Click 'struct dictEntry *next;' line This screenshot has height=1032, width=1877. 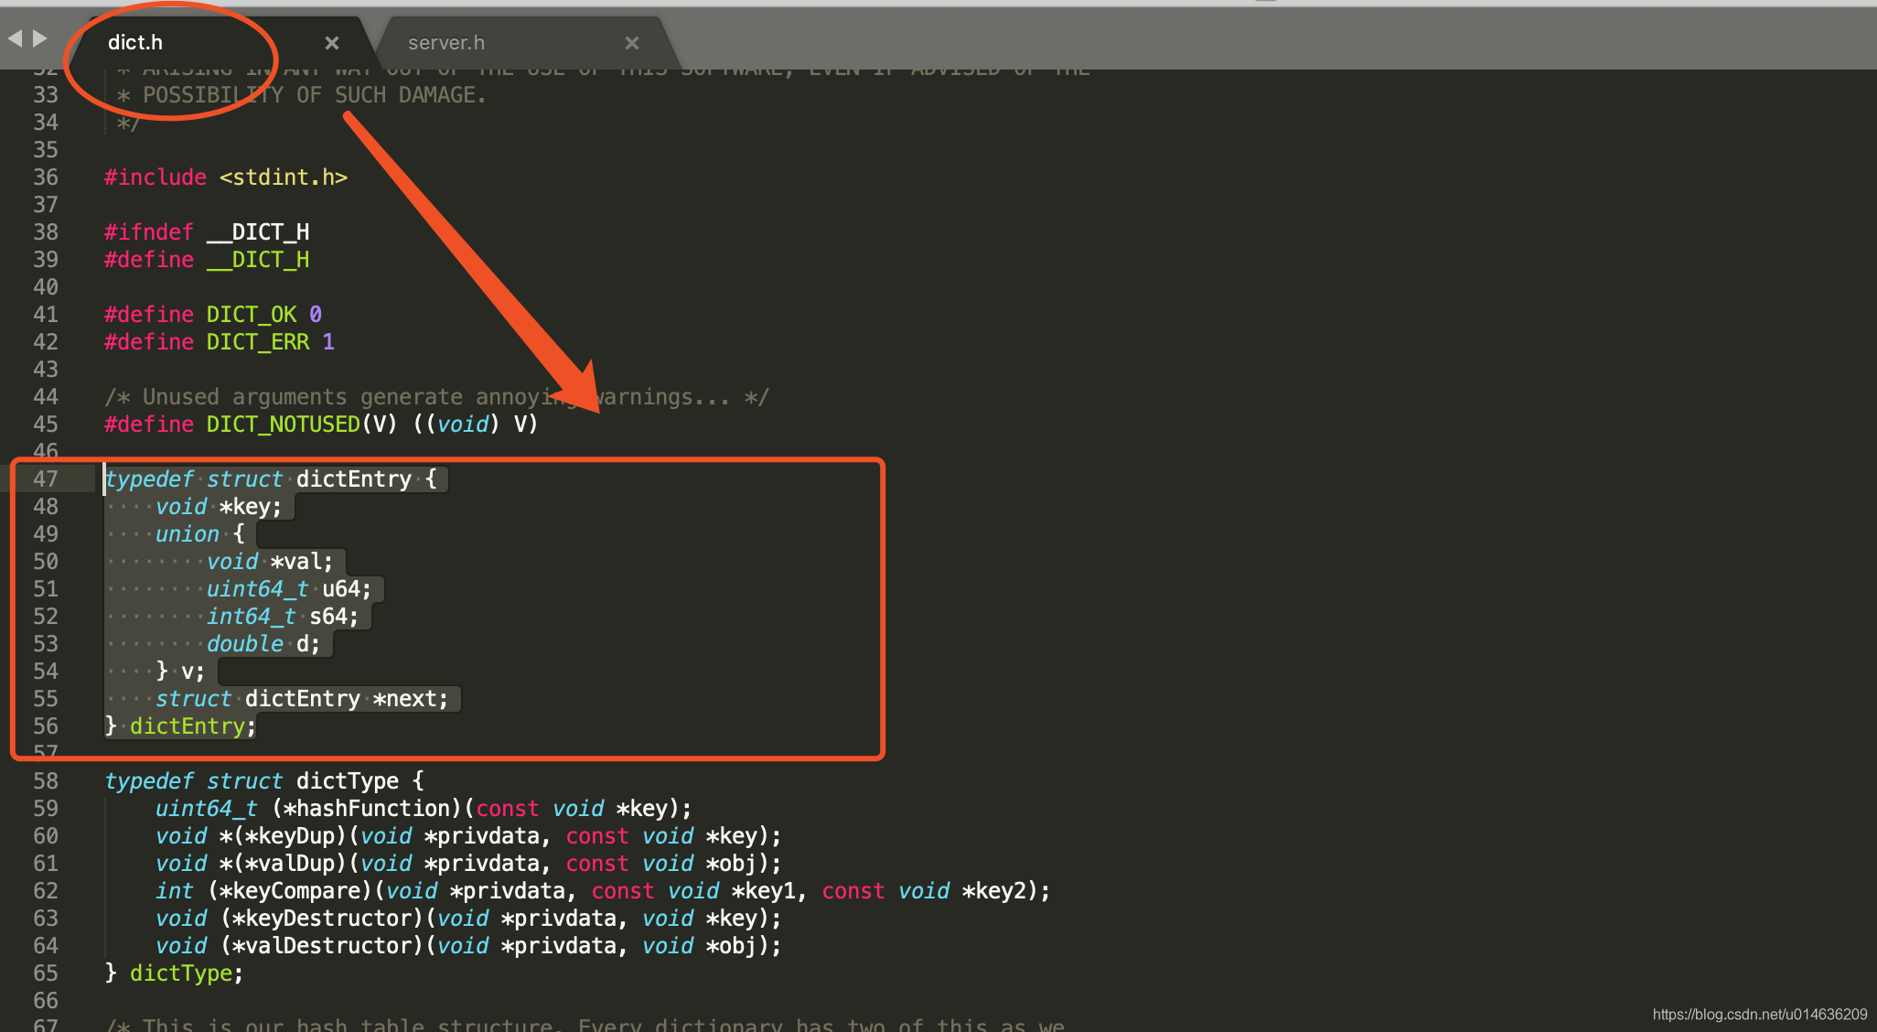[x=303, y=699]
